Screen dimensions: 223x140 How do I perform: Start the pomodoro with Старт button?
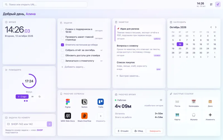click(22, 97)
